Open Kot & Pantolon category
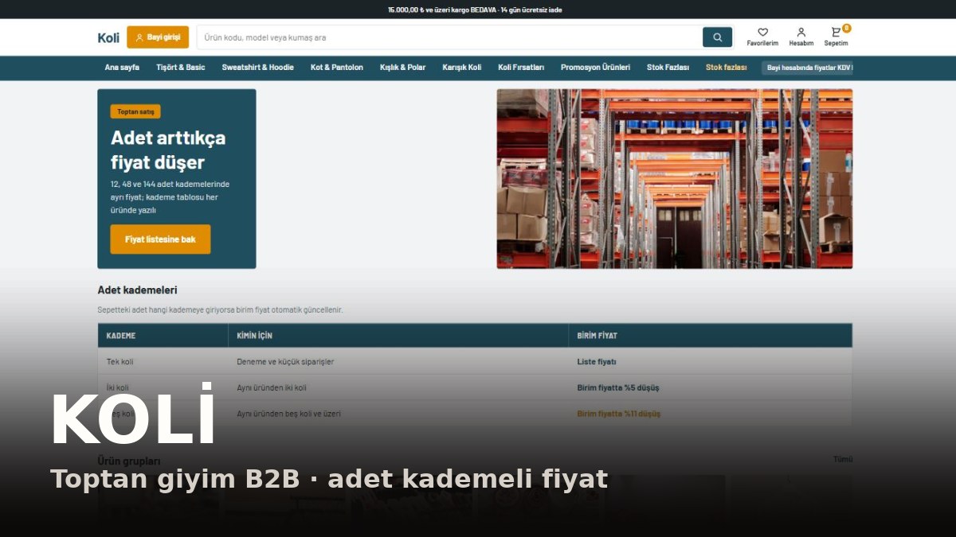 (x=337, y=68)
